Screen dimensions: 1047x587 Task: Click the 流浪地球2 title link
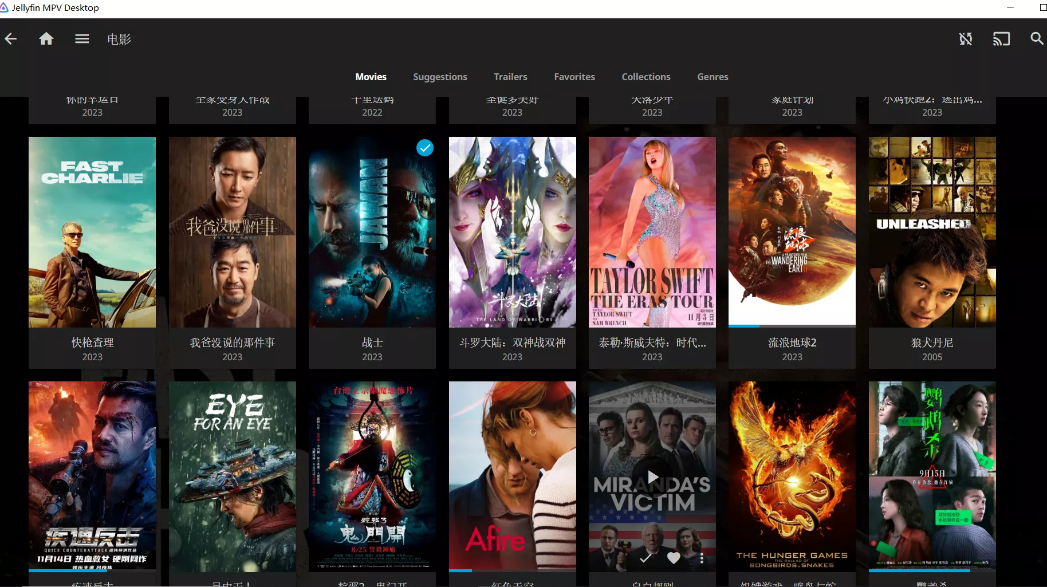(x=792, y=342)
